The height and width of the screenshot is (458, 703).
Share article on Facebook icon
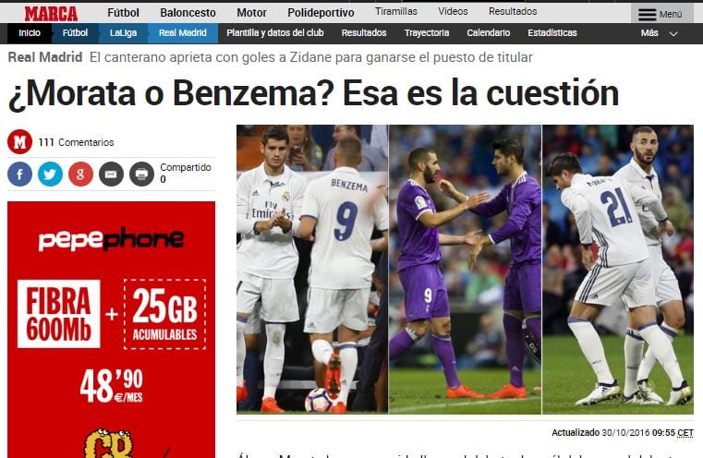19,174
